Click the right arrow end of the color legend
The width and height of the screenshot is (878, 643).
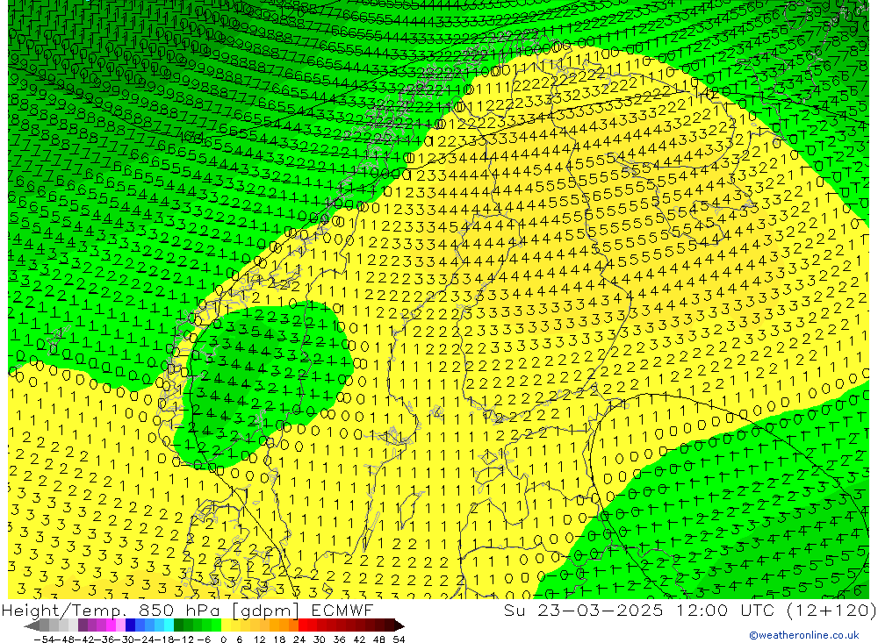click(x=398, y=625)
